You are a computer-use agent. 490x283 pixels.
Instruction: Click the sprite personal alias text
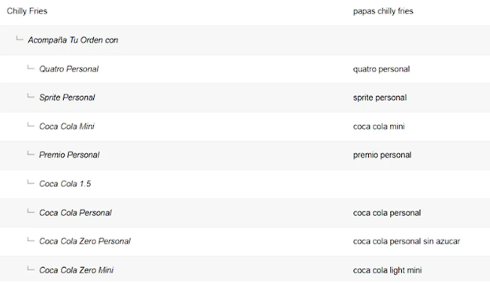tap(380, 98)
